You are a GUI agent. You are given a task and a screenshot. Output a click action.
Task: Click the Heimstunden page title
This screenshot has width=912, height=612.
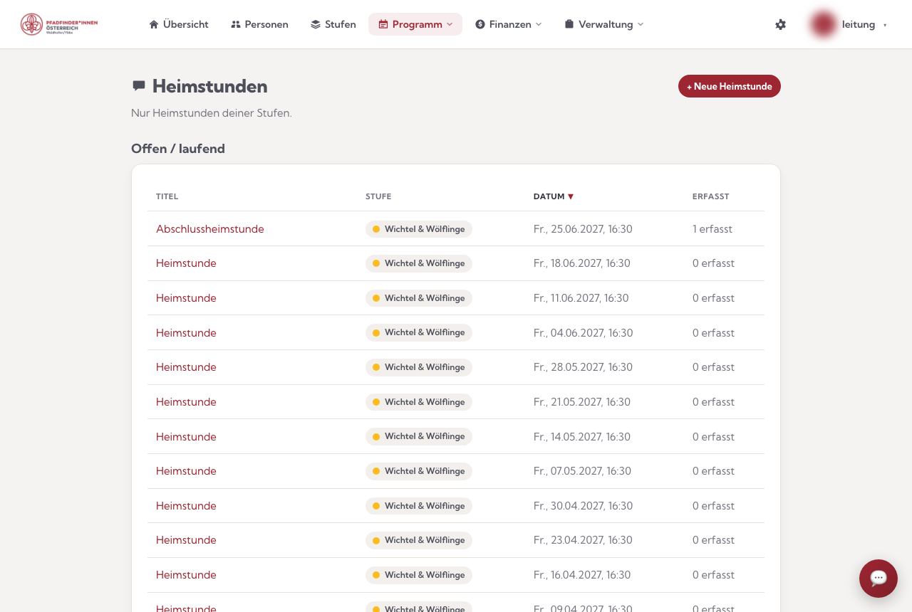click(210, 86)
